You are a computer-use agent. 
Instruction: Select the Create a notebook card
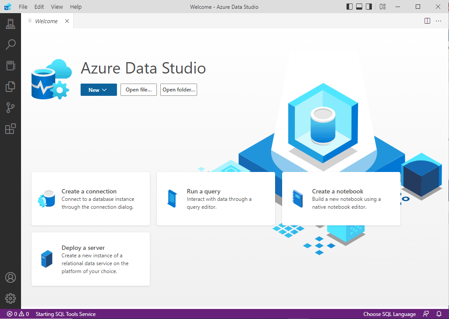341,199
